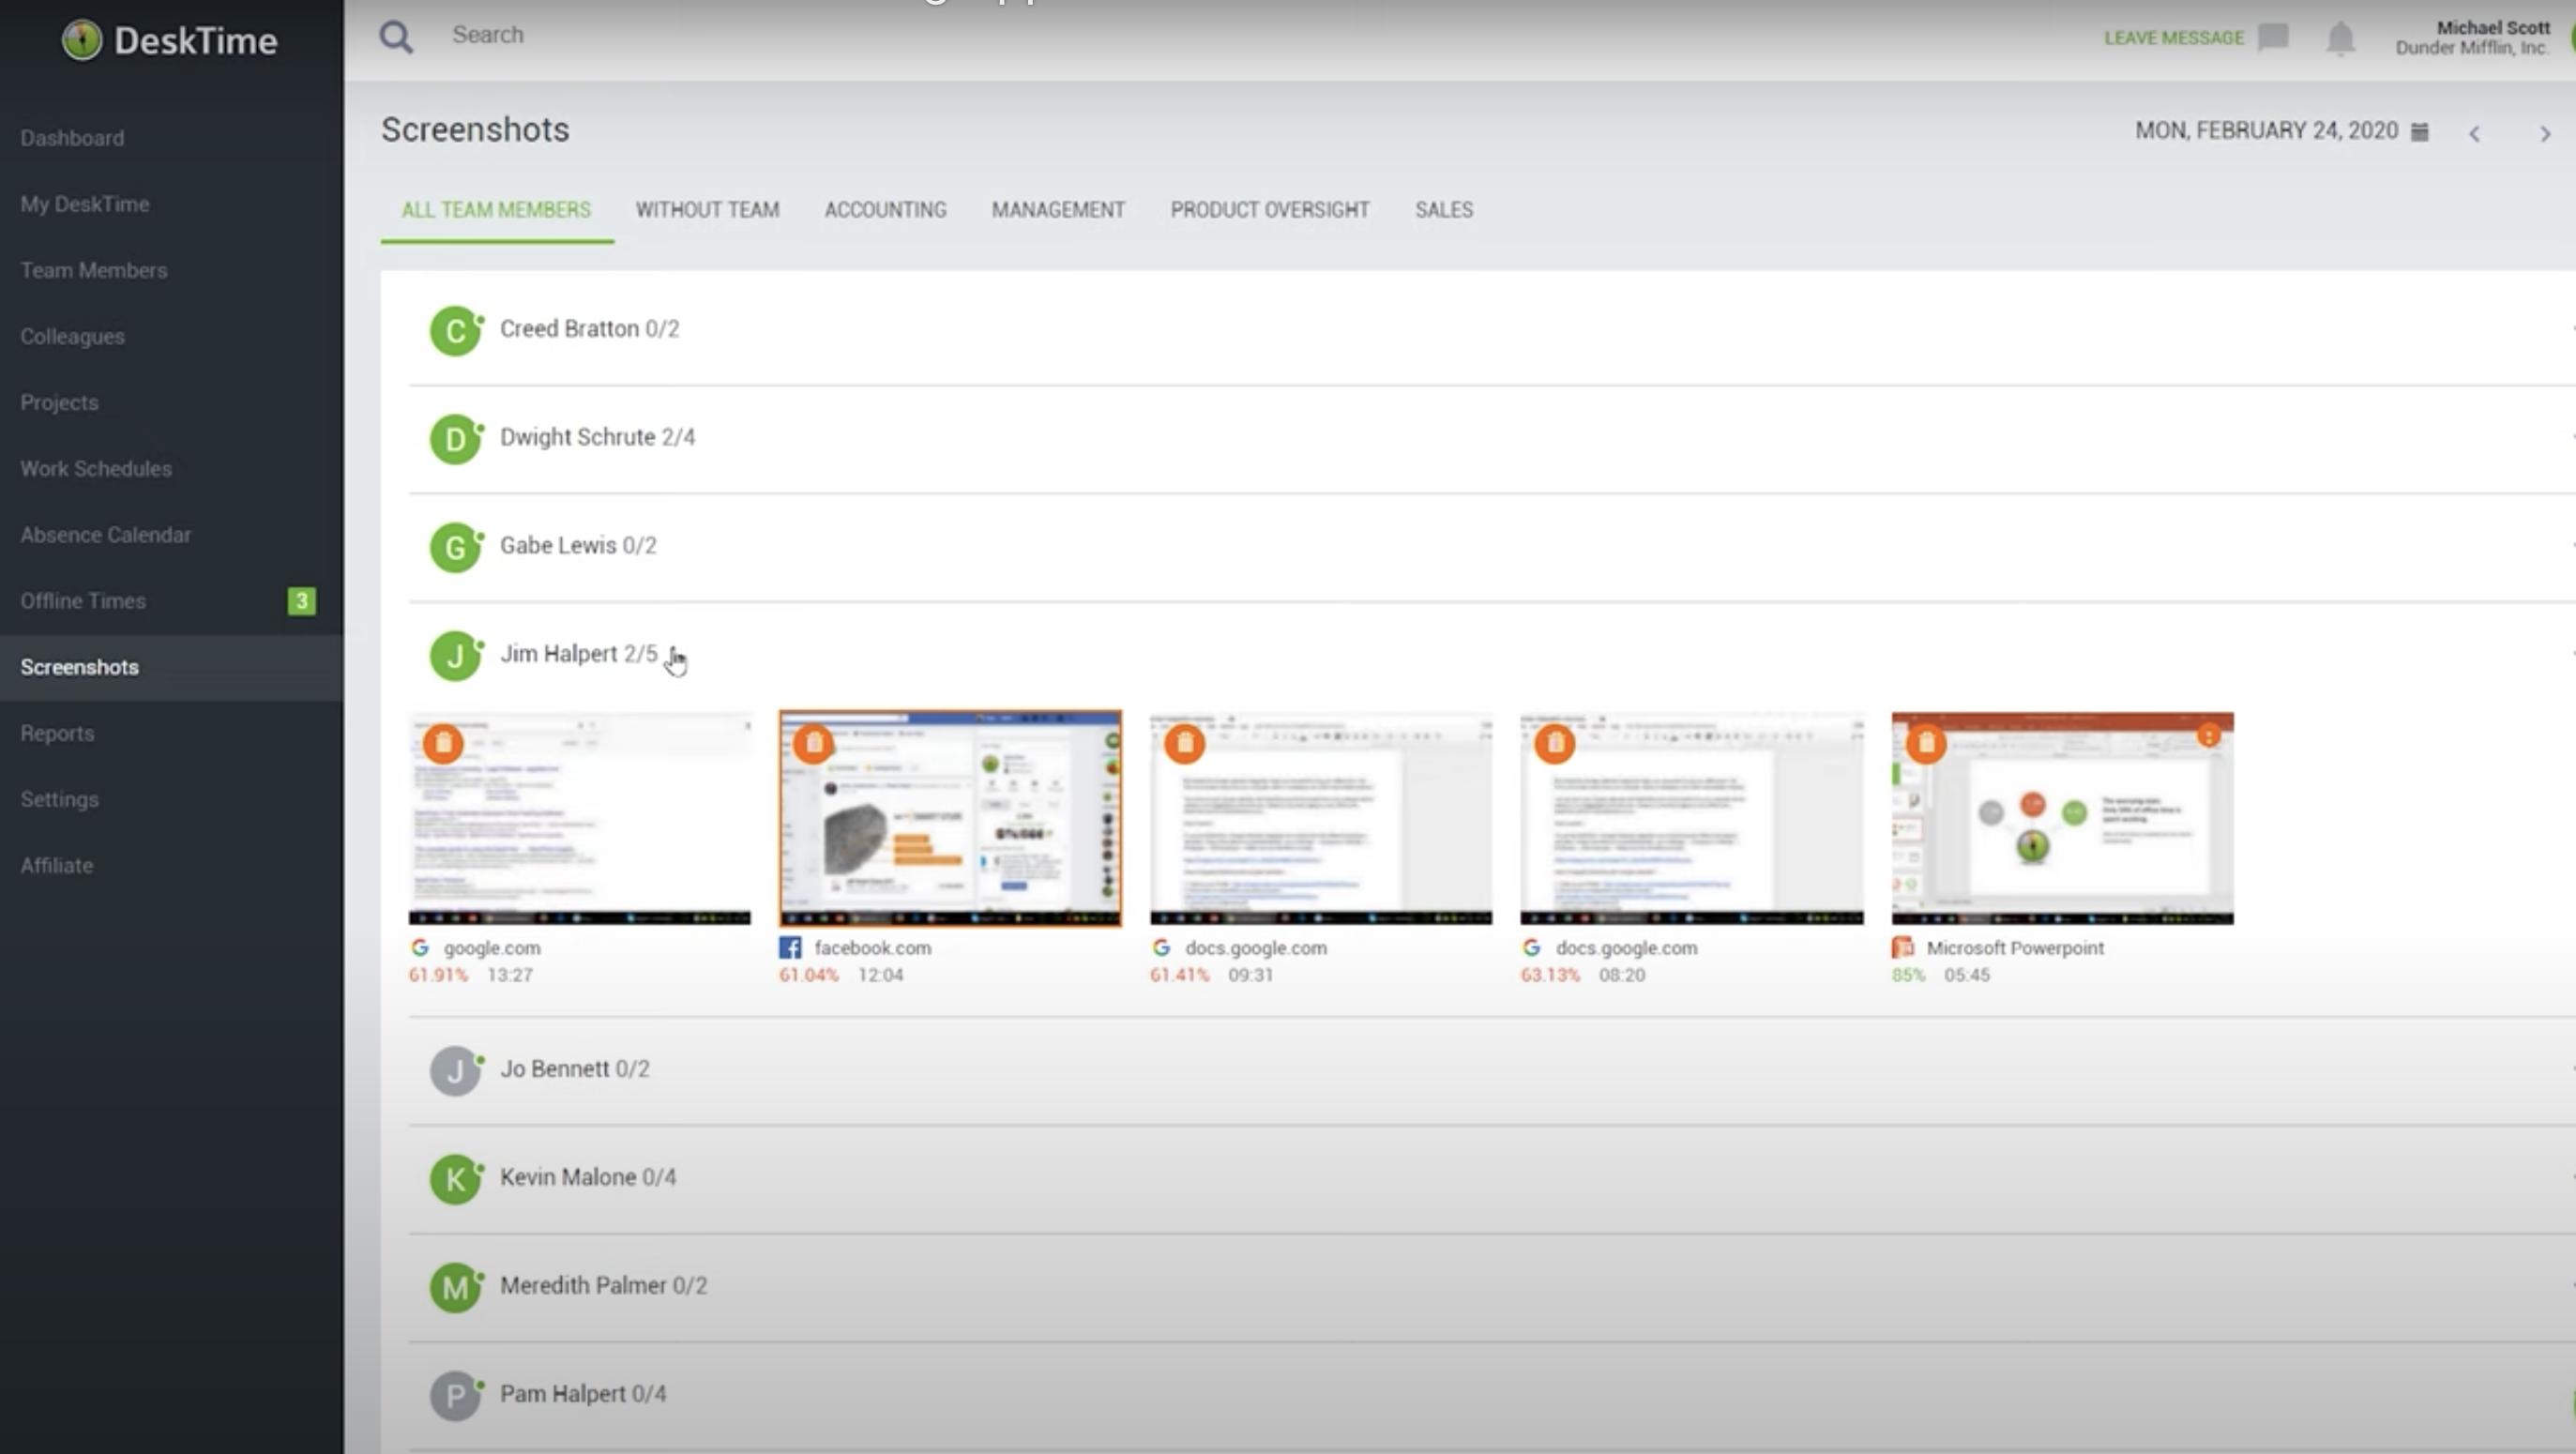
Task: Open options icon on Powerpoint thumbnail
Action: pos(2209,736)
